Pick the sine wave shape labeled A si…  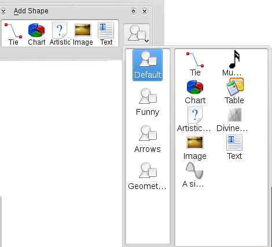193,175
